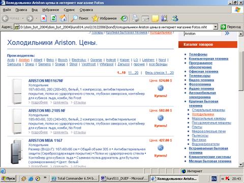The width and height of the screenshot is (244, 183).
Task: Open the Вид menu
Action: 35,10
